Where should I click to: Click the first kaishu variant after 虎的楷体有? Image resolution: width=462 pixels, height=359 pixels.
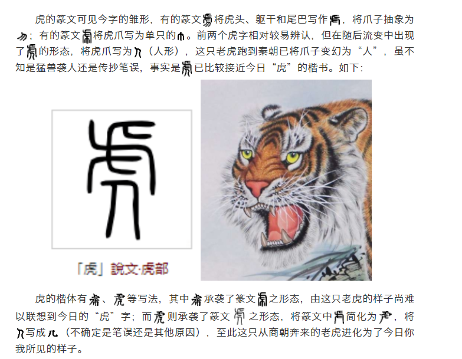(94, 299)
